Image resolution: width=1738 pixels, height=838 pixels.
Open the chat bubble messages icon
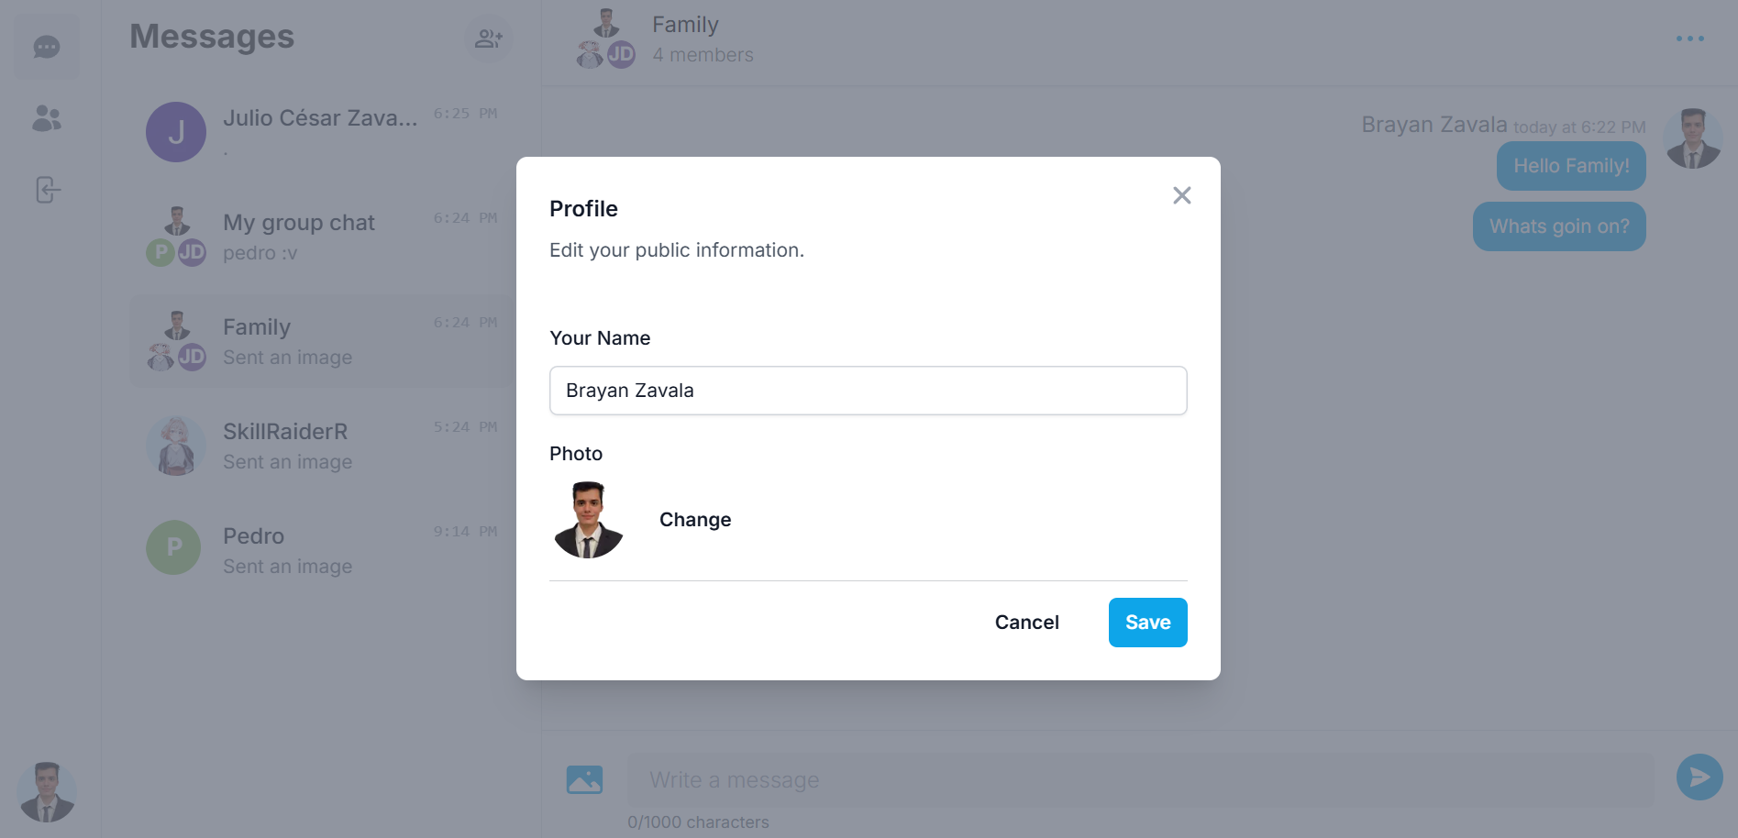pyautogui.click(x=47, y=47)
